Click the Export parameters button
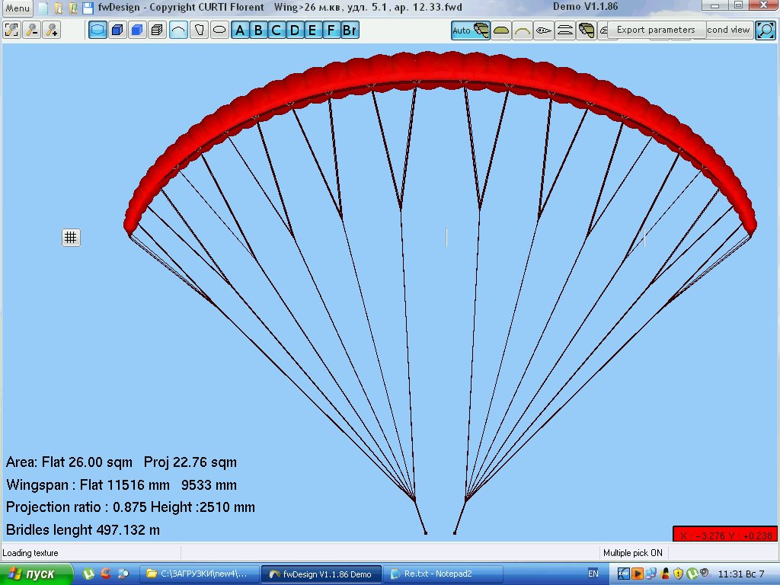780x585 pixels. (656, 30)
